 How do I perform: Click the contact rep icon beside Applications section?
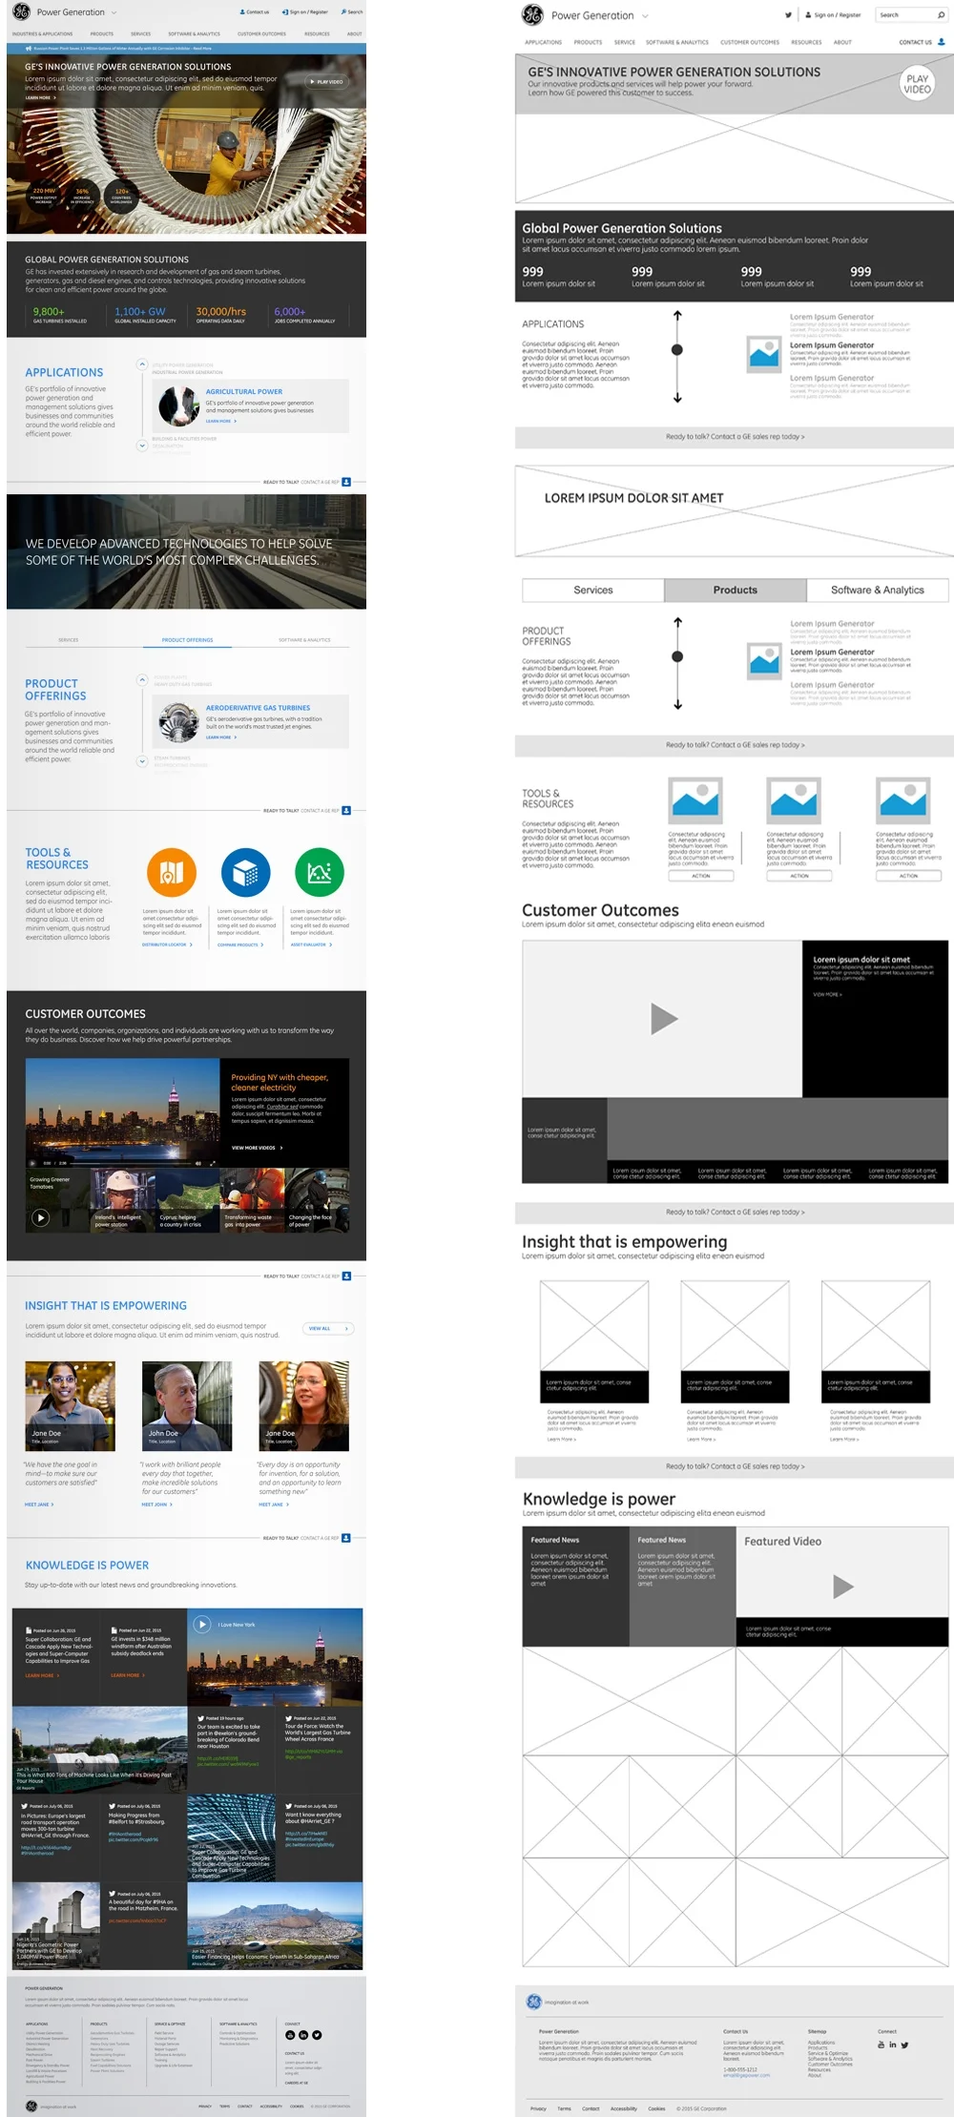pos(346,482)
